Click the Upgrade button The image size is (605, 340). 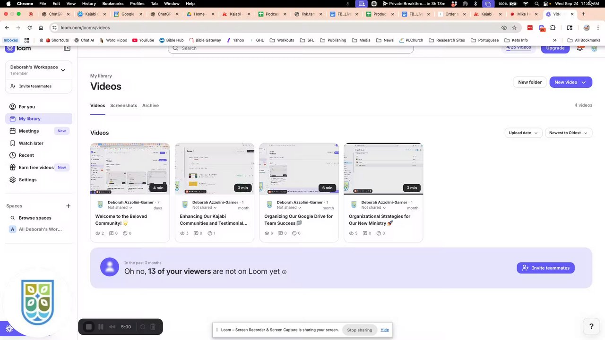point(555,48)
